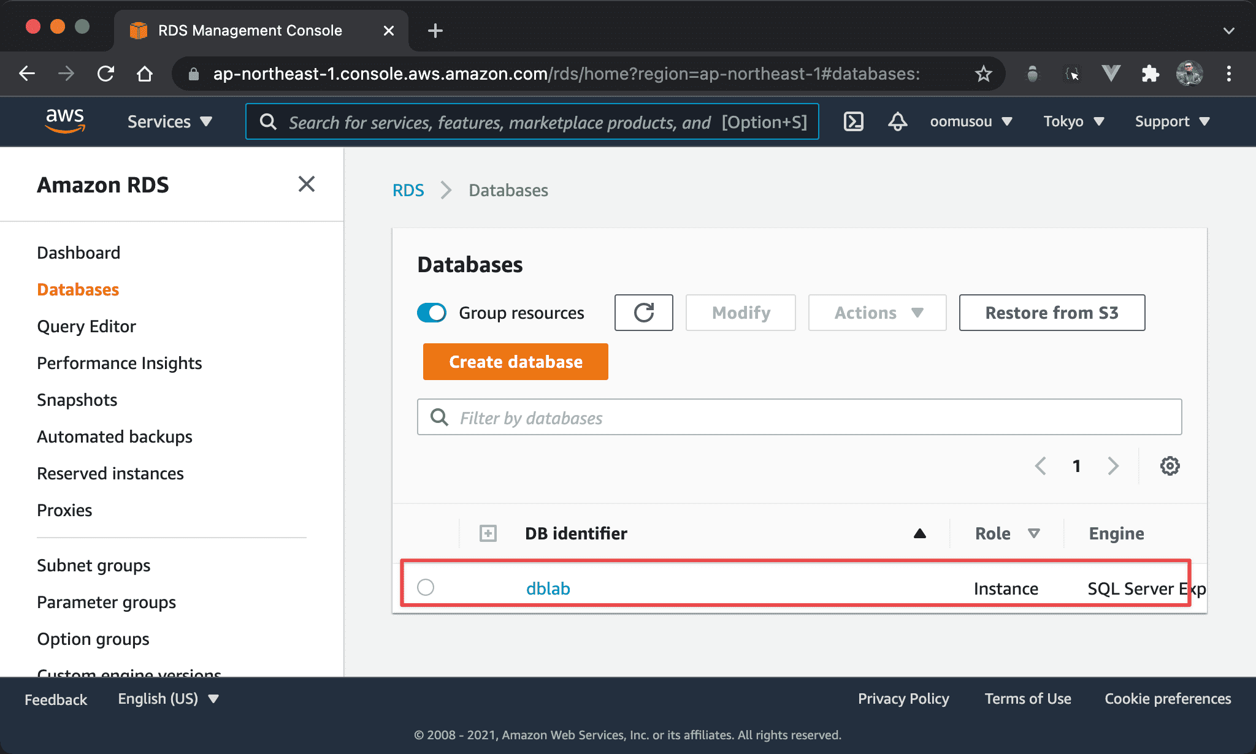Close the RDS Management Console tab
The height and width of the screenshot is (754, 1256).
(x=389, y=31)
